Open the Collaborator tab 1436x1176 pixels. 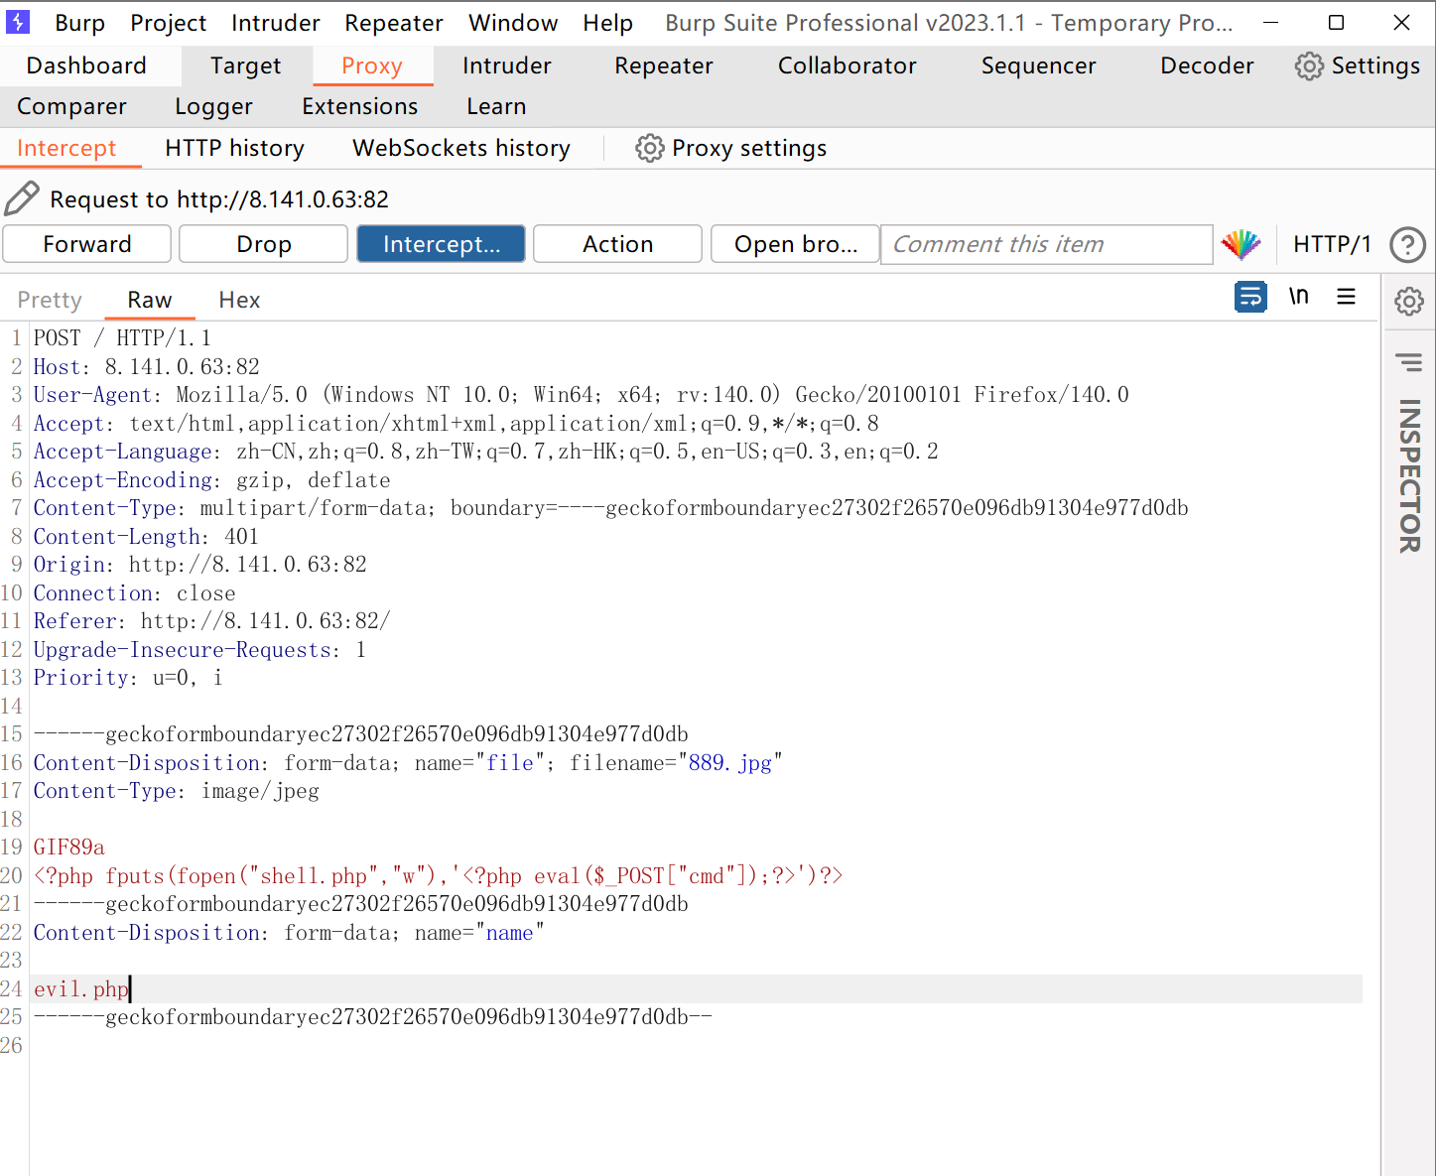[x=847, y=65]
